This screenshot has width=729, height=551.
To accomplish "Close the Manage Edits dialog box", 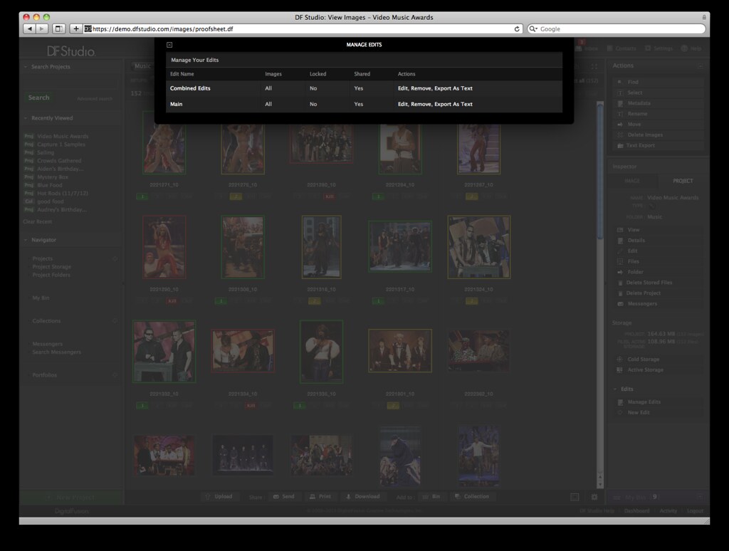I will click(169, 45).
